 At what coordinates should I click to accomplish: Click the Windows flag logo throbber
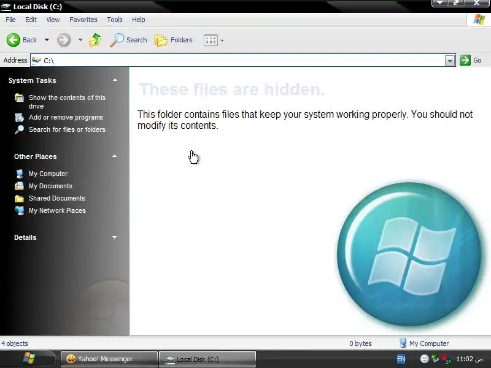pos(479,20)
